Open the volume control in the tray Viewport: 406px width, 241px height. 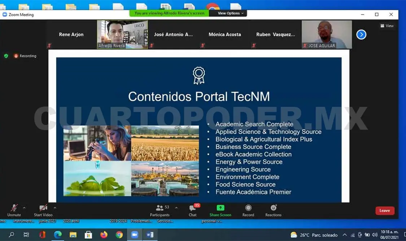pyautogui.click(x=375, y=235)
